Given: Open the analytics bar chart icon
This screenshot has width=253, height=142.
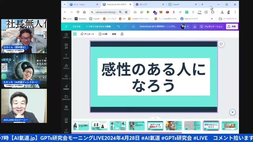Looking at the screenshot, I should (x=194, y=26).
